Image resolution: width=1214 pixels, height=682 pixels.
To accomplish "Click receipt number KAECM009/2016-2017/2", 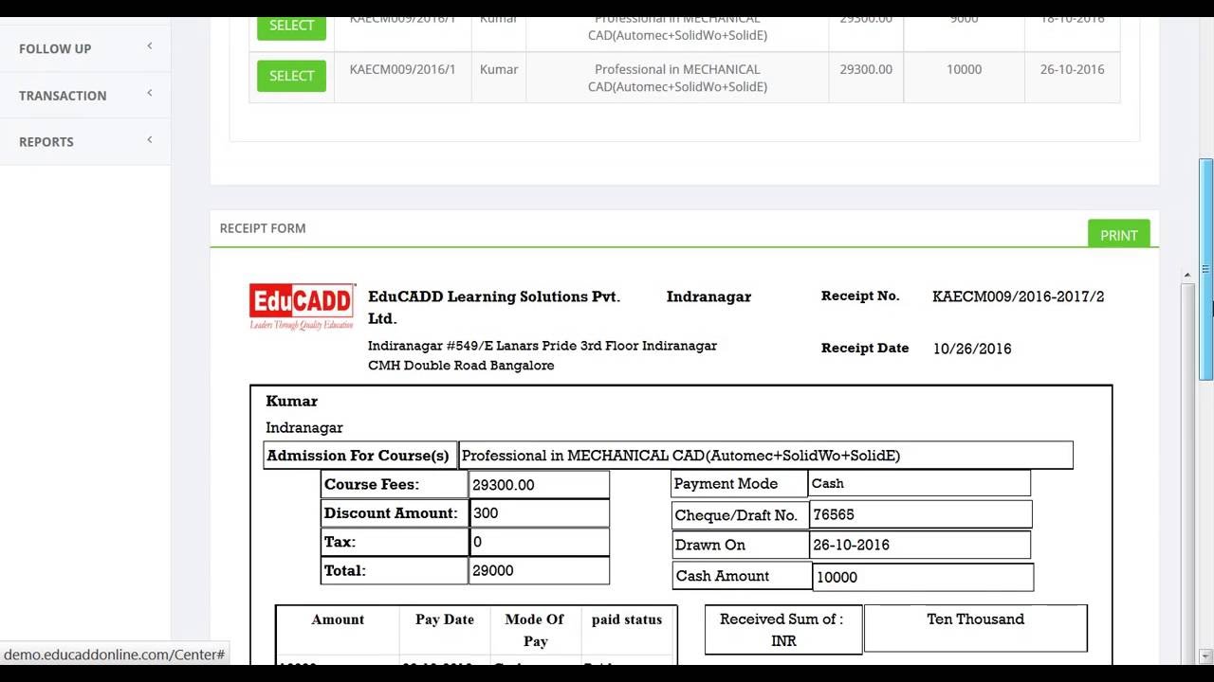I will tap(1018, 296).
